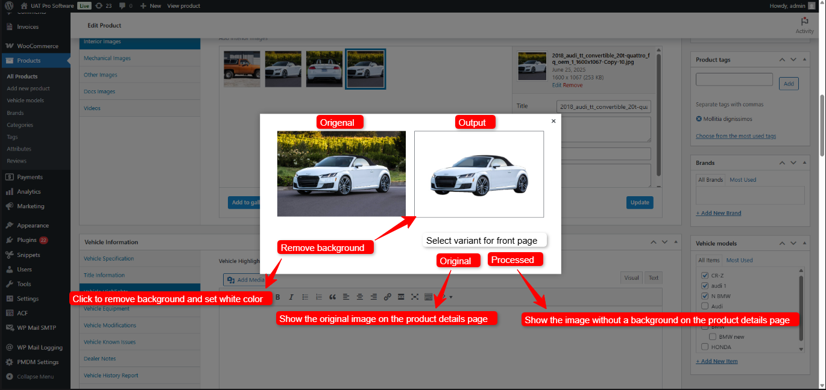Screen dimensions: 826x390
Task: Enter fullscreen editor mode icon
Action: (415, 297)
